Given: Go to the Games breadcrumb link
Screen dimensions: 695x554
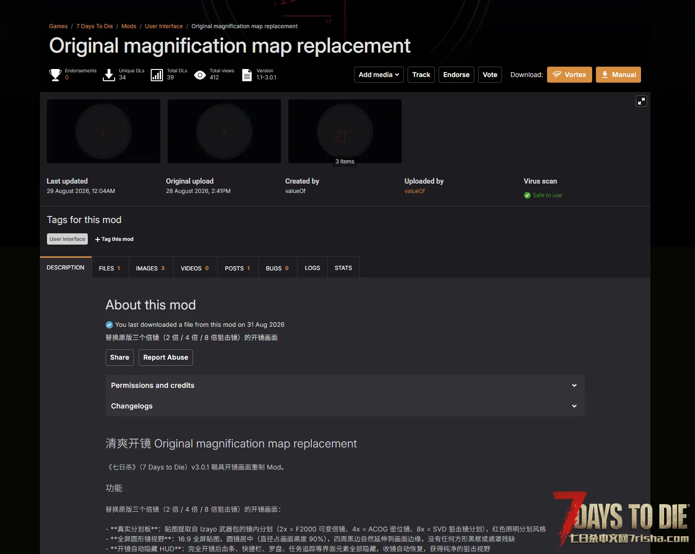Looking at the screenshot, I should pyautogui.click(x=58, y=26).
